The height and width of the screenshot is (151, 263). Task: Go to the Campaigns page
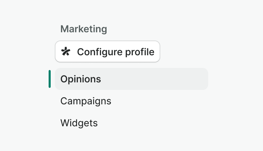pyautogui.click(x=86, y=101)
